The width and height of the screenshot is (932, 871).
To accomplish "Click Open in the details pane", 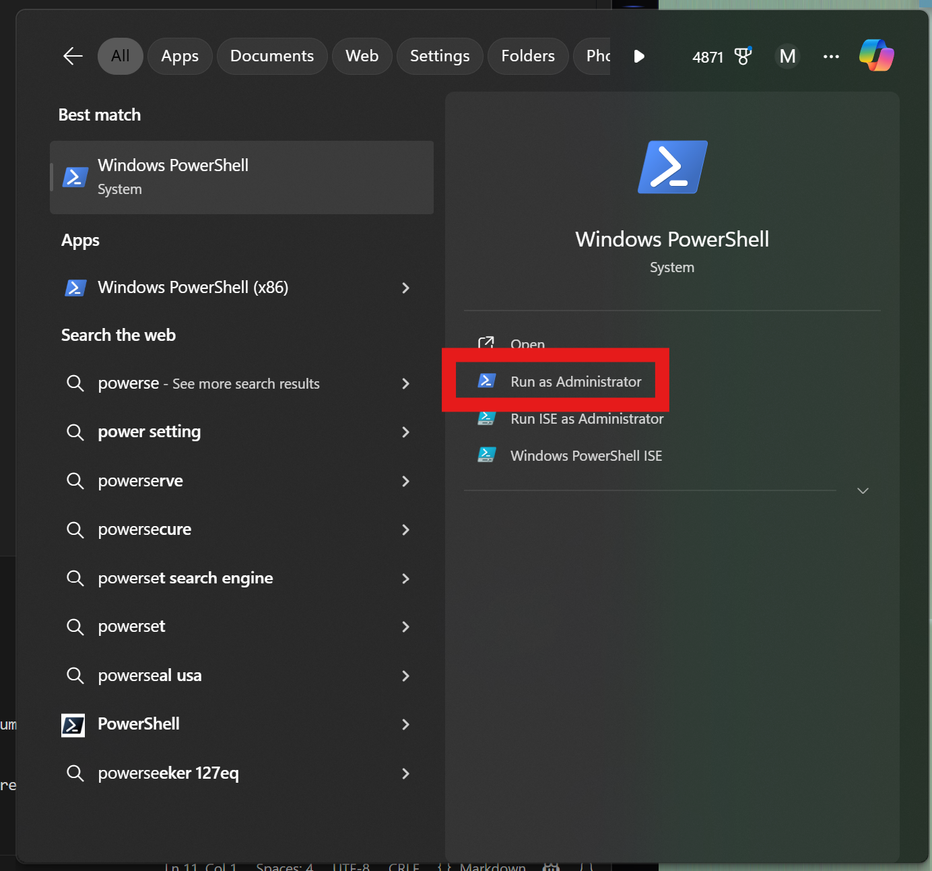I will coord(527,344).
